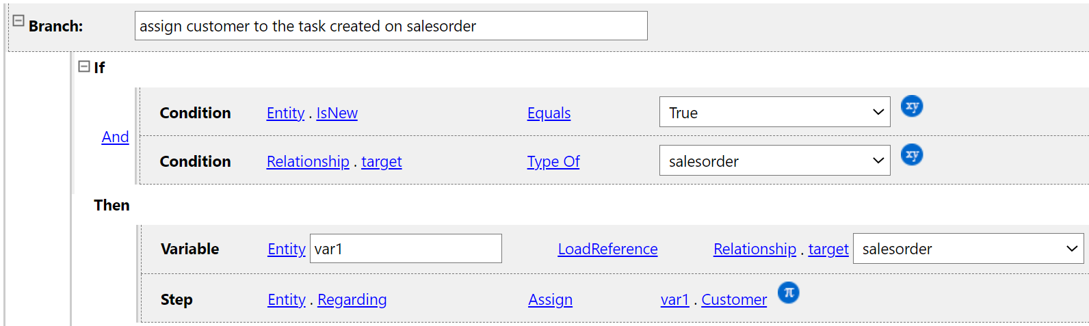The image size is (1089, 326).
Task: Click the LoadReference action link
Action: click(x=607, y=249)
